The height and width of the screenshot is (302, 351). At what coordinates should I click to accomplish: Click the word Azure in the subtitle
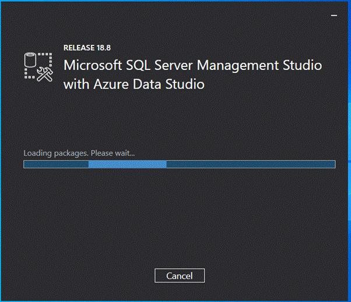point(111,84)
